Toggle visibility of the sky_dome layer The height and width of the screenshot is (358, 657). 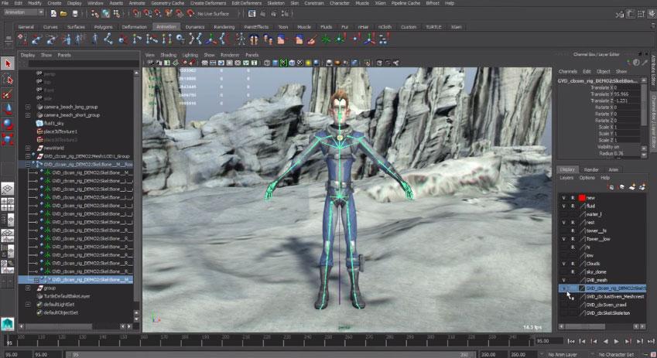tap(563, 271)
